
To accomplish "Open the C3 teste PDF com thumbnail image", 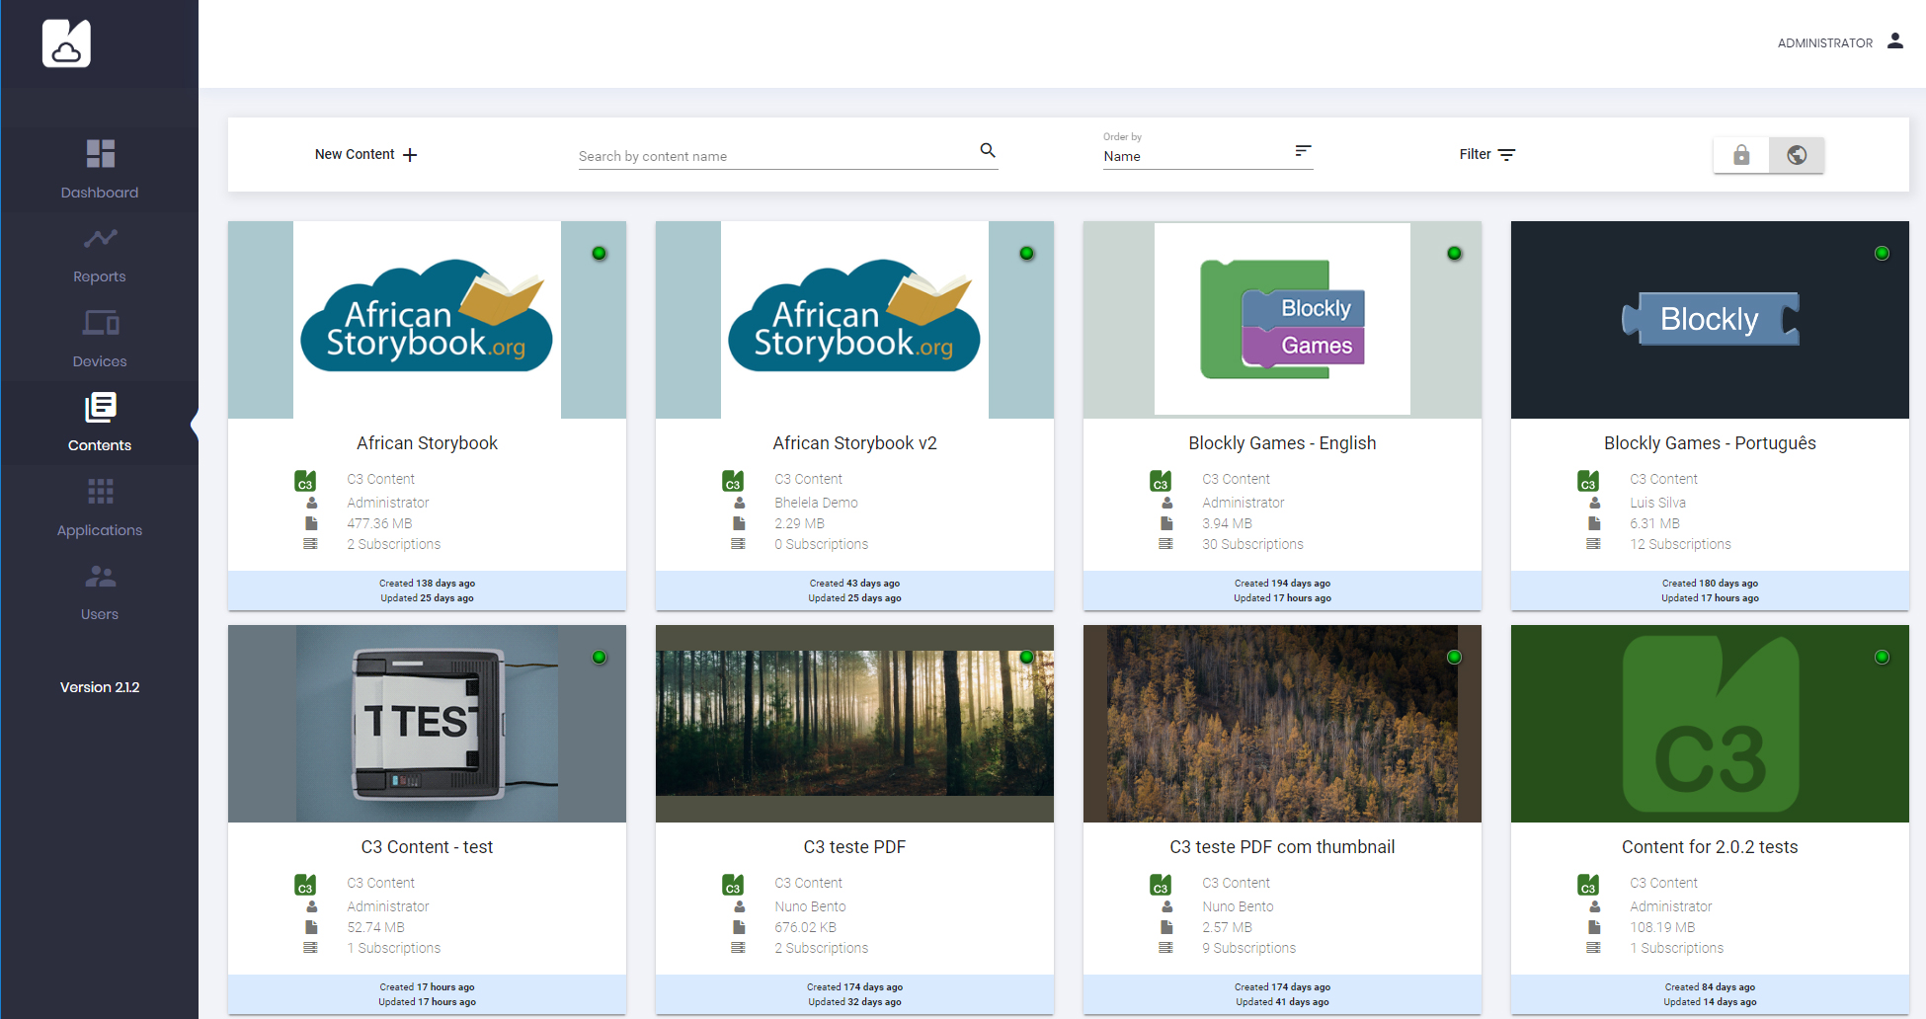I will 1282,724.
